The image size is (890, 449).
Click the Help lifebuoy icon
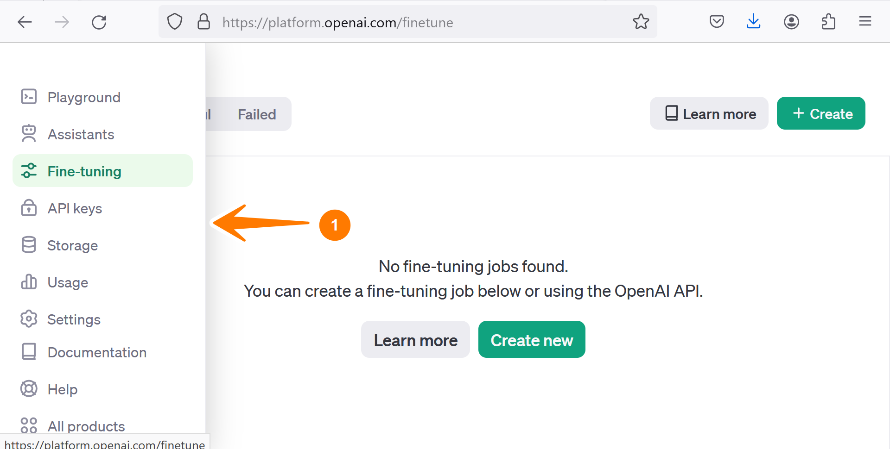tap(29, 389)
